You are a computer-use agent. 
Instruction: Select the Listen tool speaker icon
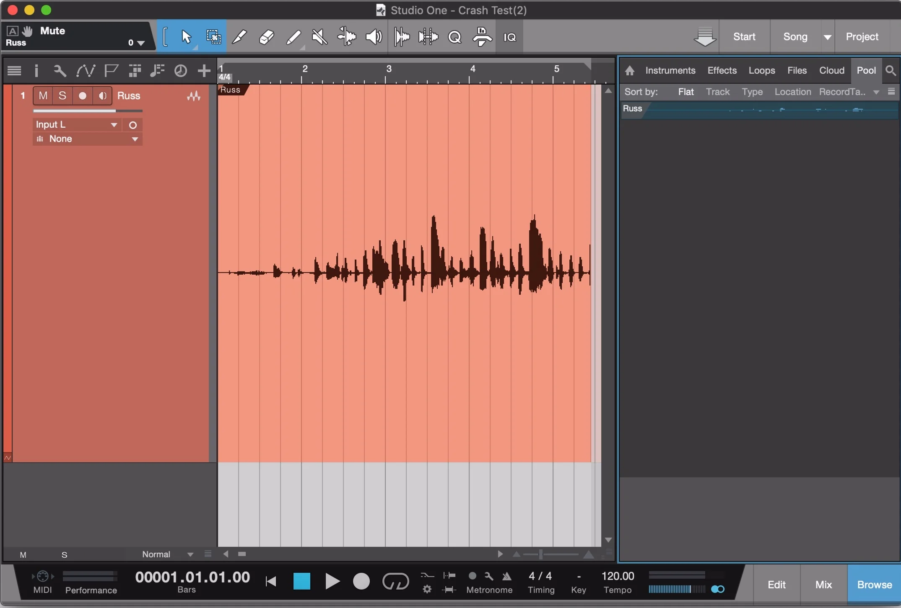pyautogui.click(x=374, y=37)
